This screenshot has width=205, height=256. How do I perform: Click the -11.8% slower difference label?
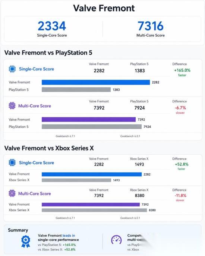[180, 197]
